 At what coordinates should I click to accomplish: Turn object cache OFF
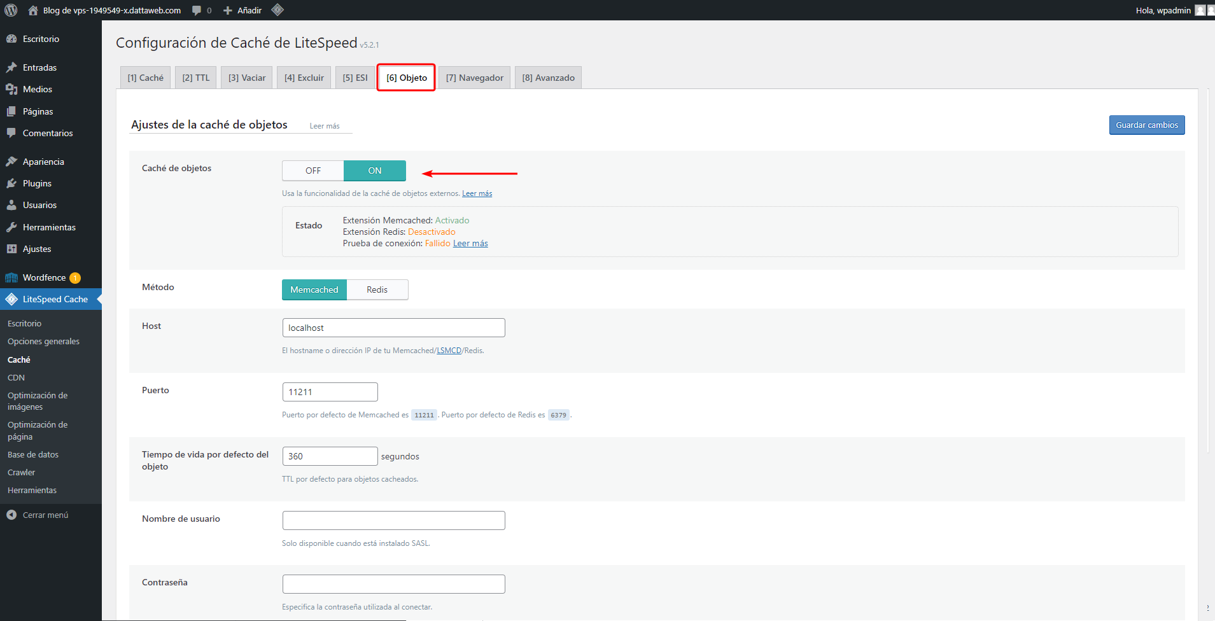[313, 171]
